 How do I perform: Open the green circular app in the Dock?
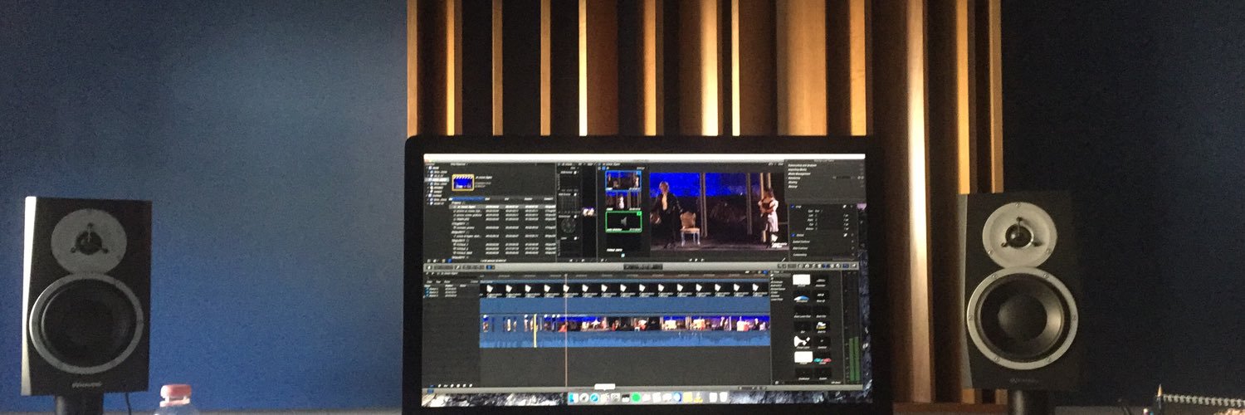[637, 398]
